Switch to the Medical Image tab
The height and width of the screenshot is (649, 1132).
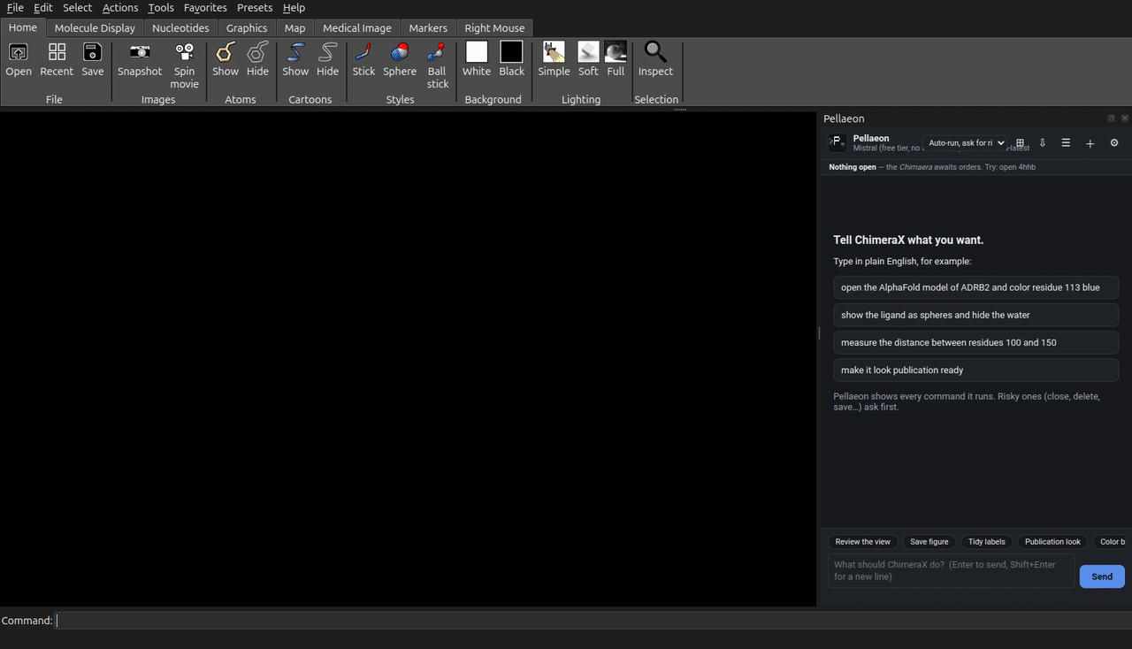click(357, 28)
